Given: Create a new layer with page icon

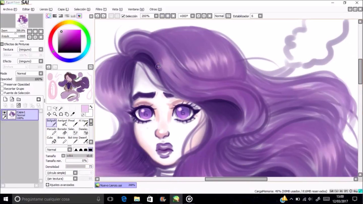Looking at the screenshot, I should pos(5,99).
